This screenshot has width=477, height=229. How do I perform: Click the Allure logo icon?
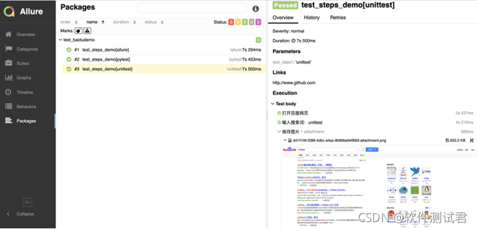tap(9, 11)
